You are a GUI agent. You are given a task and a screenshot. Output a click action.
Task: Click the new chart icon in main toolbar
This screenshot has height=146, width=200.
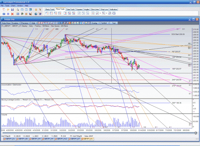(4, 10)
